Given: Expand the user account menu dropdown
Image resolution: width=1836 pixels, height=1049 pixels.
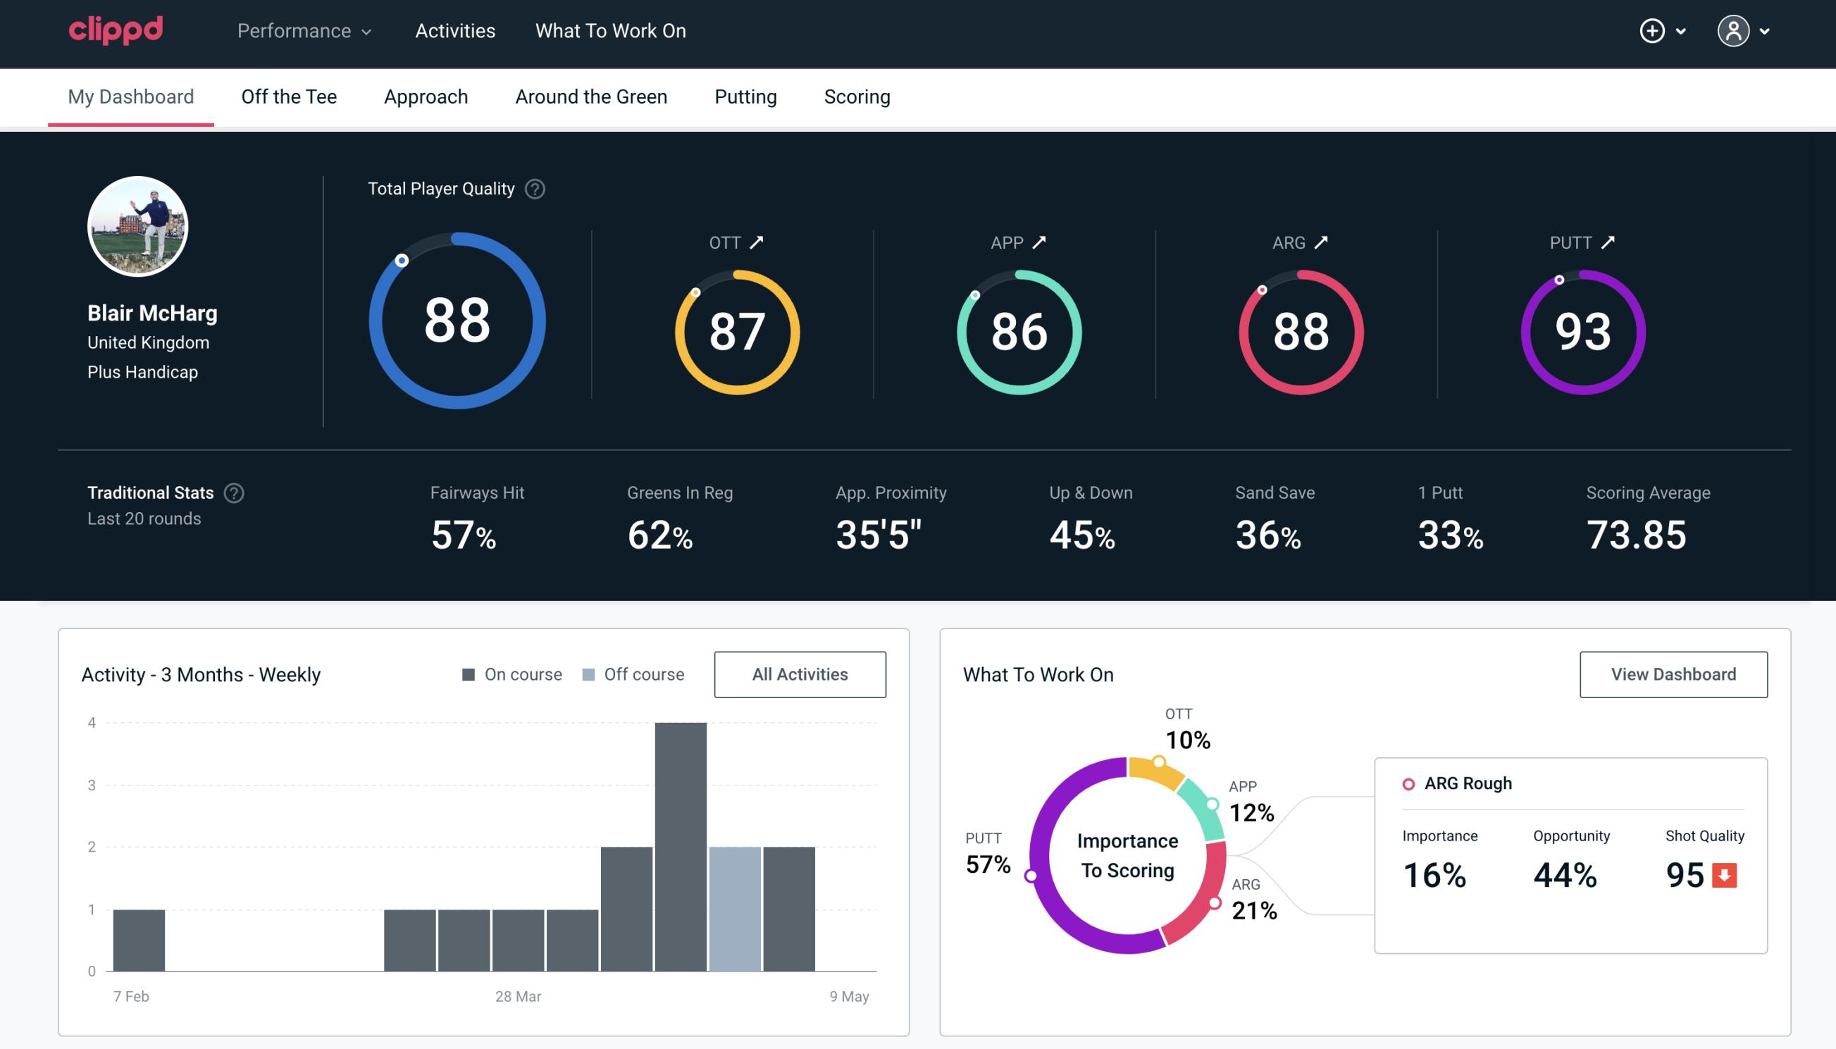Looking at the screenshot, I should pos(1766,32).
